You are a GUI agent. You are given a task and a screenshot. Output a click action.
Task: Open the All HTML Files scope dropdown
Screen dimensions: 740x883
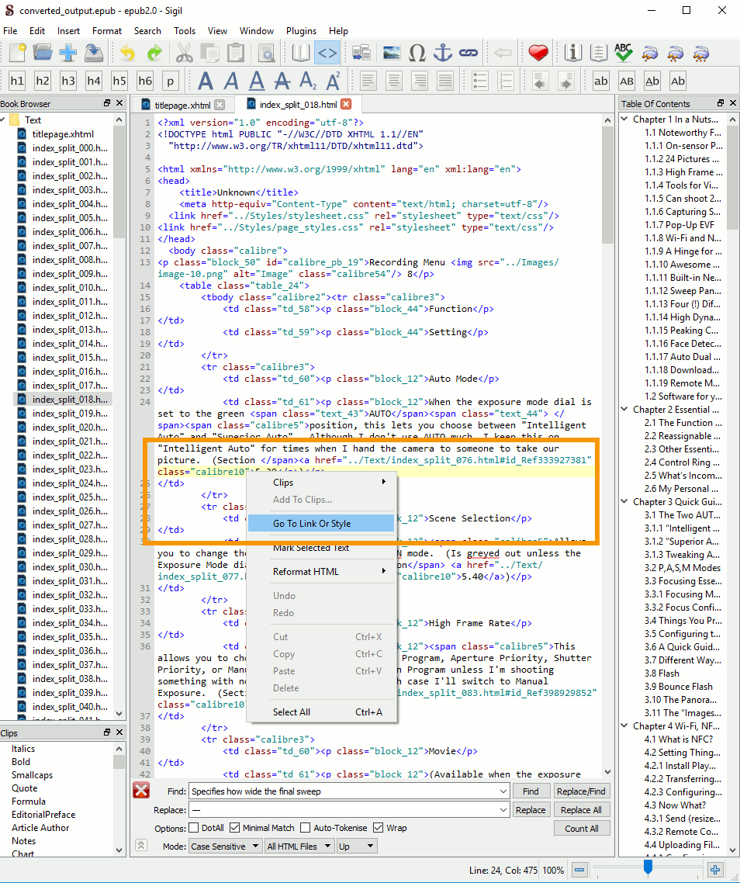pyautogui.click(x=299, y=847)
